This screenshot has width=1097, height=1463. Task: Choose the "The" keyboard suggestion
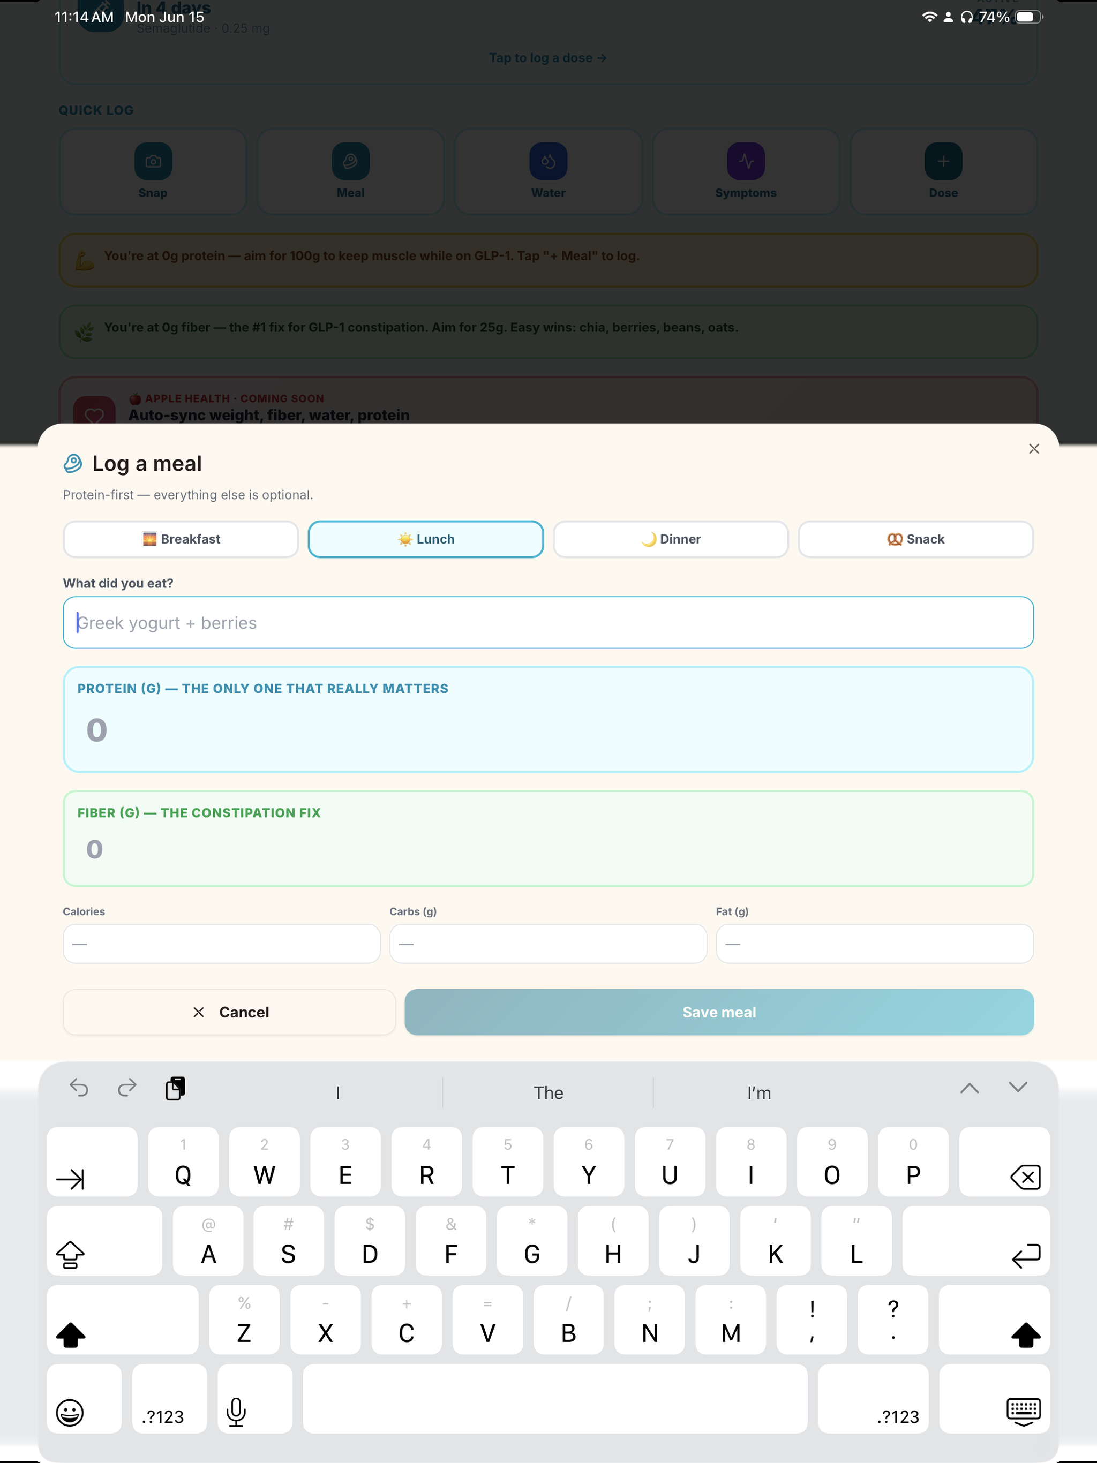(548, 1092)
